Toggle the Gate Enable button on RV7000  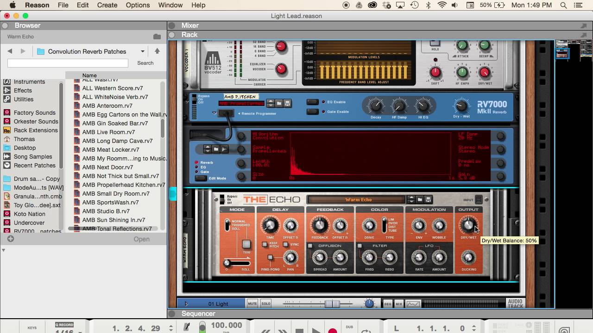313,111
